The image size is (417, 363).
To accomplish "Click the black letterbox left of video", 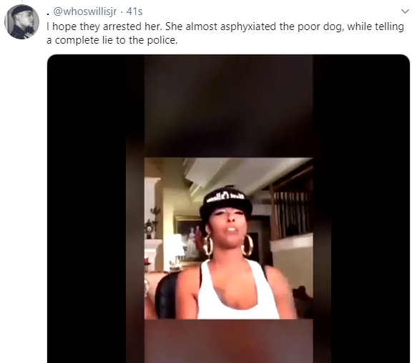I will (x=87, y=208).
